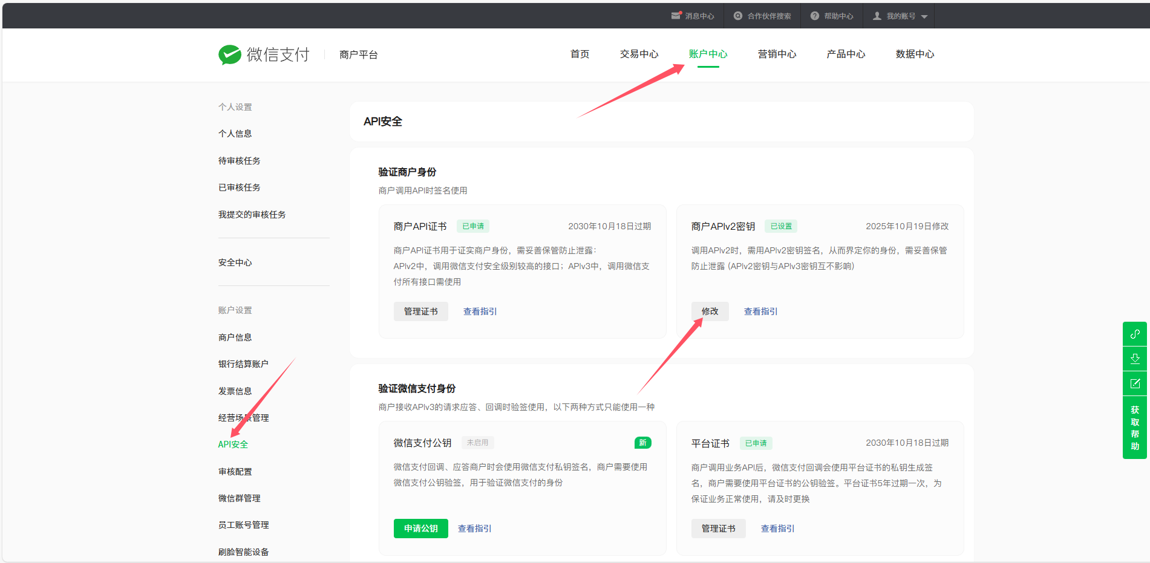This screenshot has height=563, width=1150.
Task: Click the download icon in floating sidebar
Action: (1134, 359)
